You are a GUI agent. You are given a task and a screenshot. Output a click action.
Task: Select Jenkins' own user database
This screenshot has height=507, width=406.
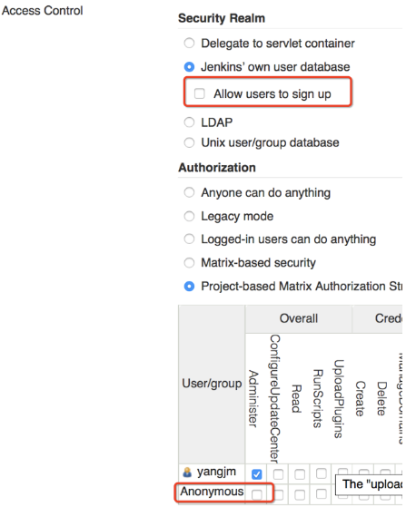[189, 67]
